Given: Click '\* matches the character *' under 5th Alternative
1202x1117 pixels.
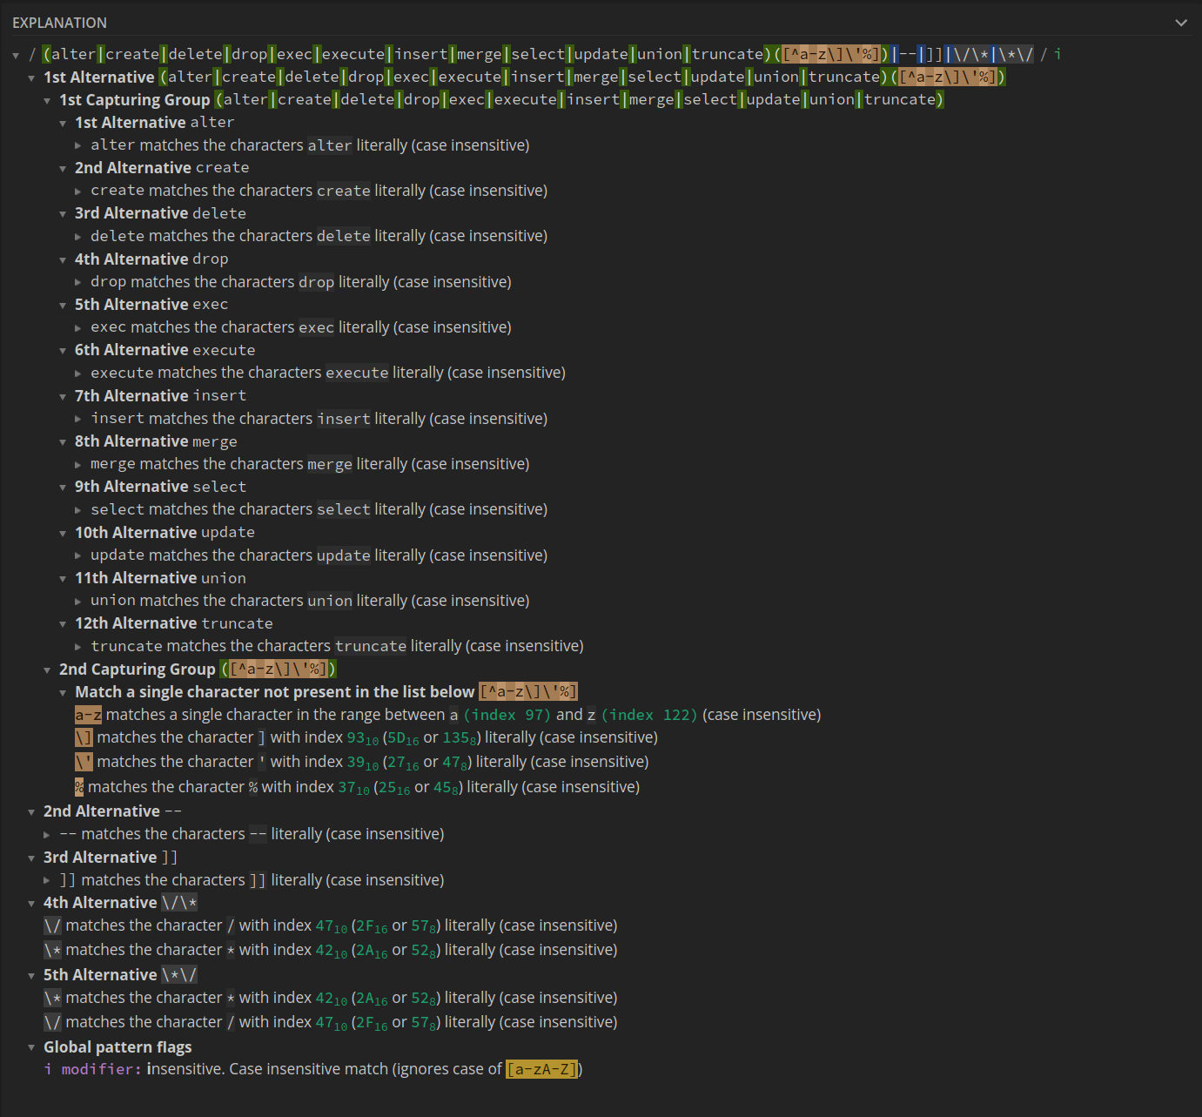Looking at the screenshot, I should pos(331,998).
